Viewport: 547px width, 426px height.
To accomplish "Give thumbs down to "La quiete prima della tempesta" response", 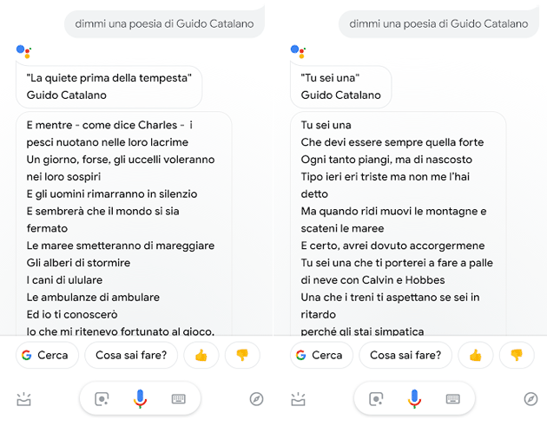I will pyautogui.click(x=242, y=355).
